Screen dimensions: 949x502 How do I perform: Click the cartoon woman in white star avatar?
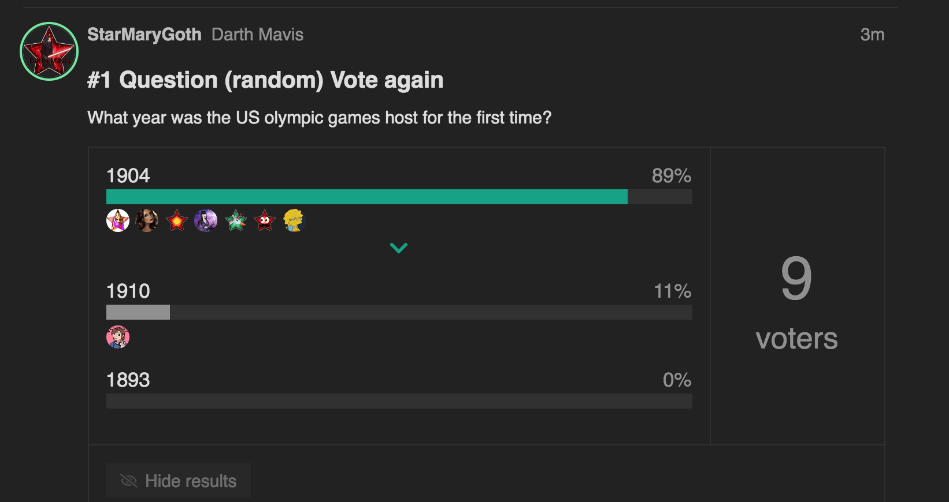pyautogui.click(x=118, y=220)
